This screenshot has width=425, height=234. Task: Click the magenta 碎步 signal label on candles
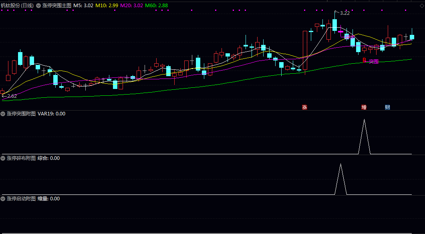pyautogui.click(x=349, y=37)
